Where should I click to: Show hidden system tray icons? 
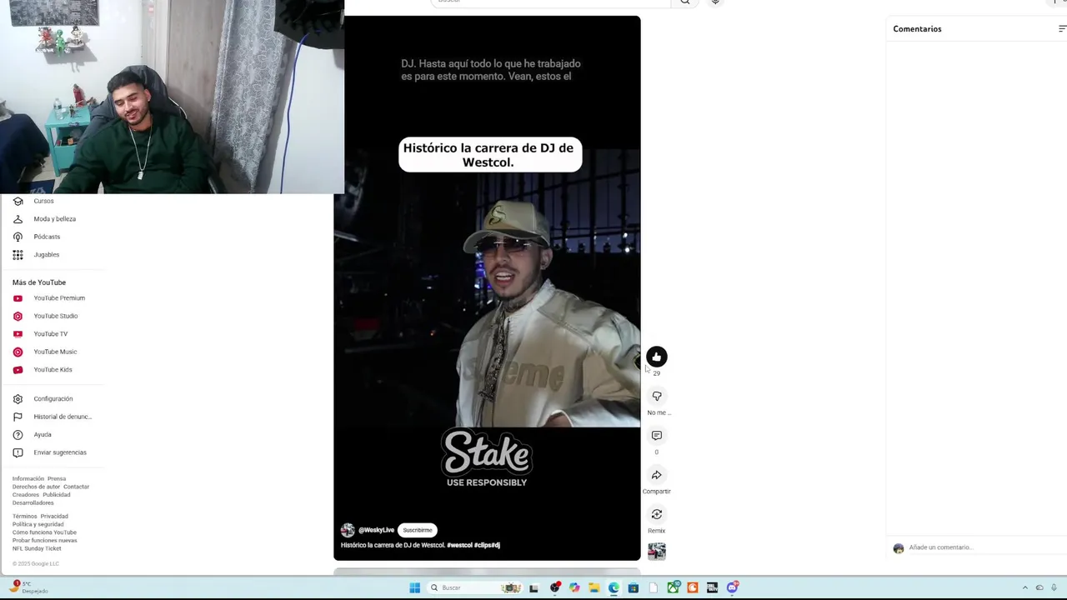[x=1025, y=587]
